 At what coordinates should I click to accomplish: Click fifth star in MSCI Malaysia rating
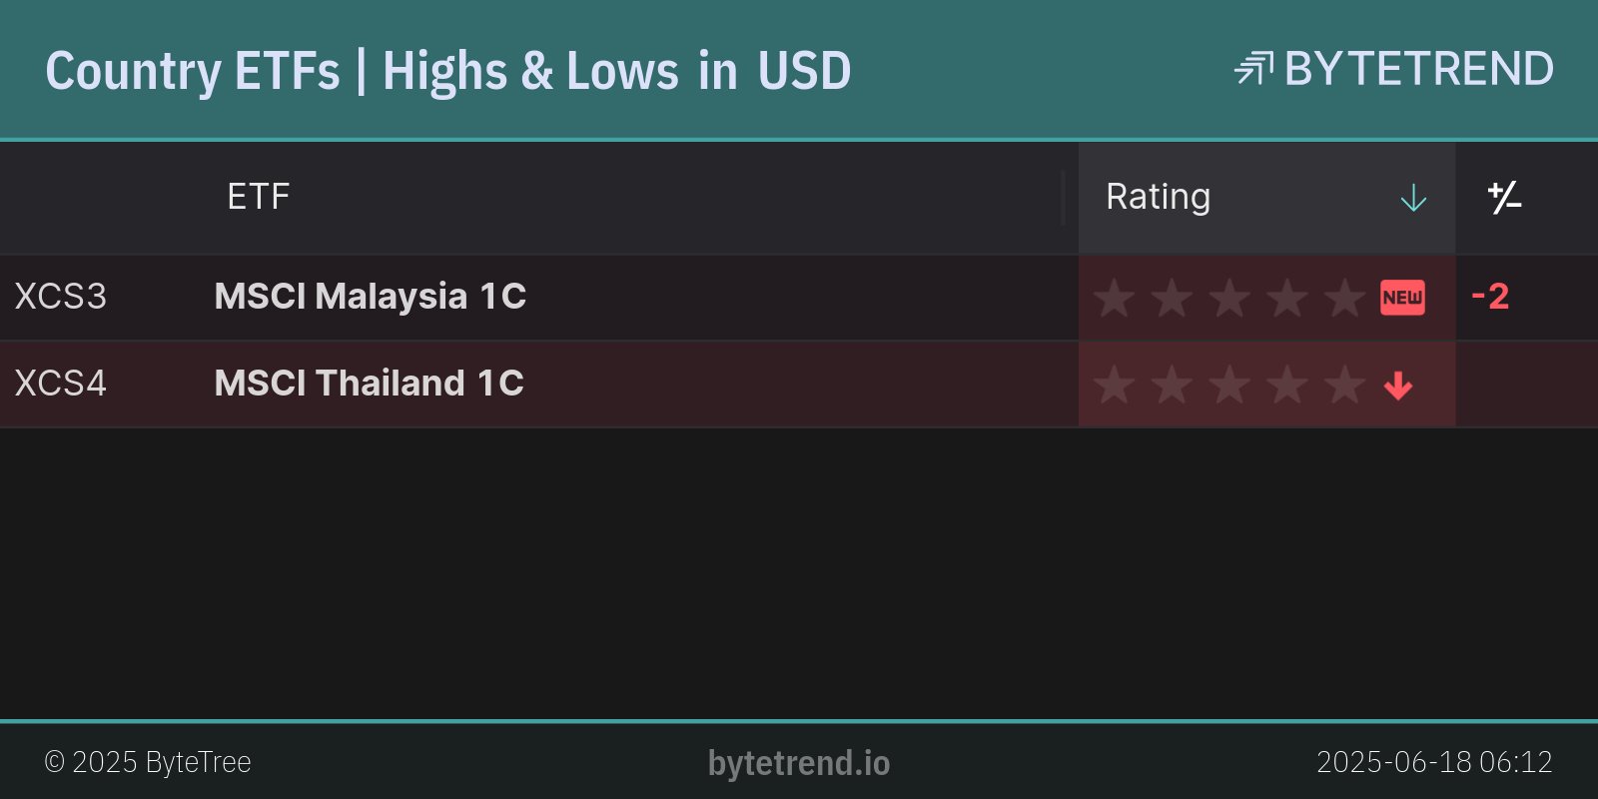point(1345,298)
